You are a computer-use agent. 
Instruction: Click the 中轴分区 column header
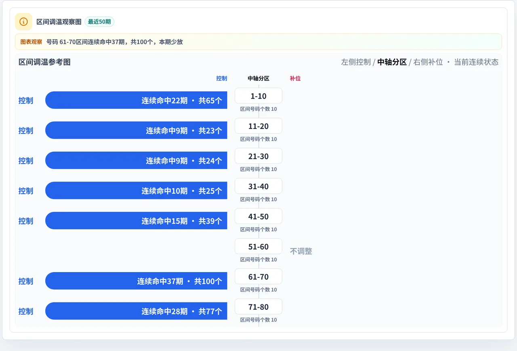click(258, 78)
